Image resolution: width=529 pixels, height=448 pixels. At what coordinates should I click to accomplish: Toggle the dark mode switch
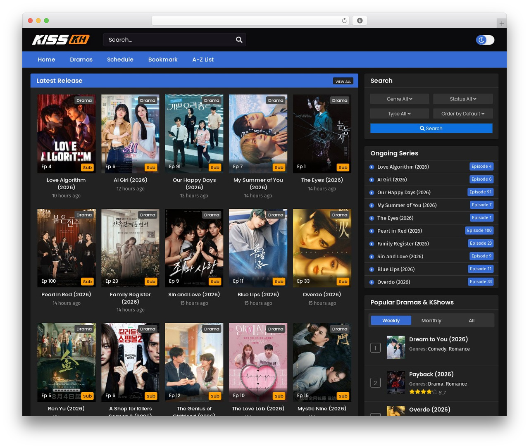485,40
